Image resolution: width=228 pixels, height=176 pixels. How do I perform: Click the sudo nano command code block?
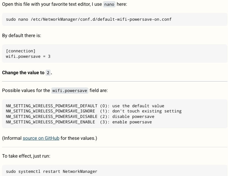[x=88, y=20]
